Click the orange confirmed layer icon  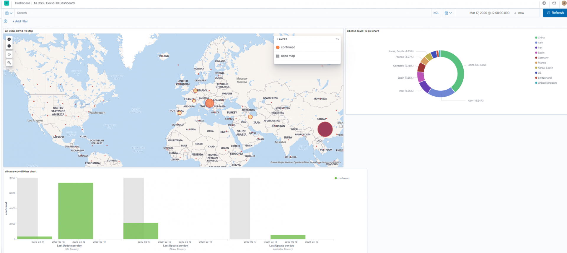278,47
